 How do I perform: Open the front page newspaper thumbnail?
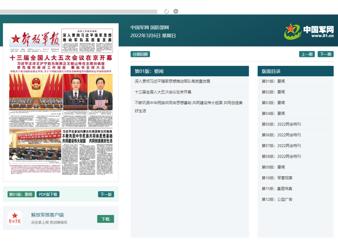[x=61, y=102]
